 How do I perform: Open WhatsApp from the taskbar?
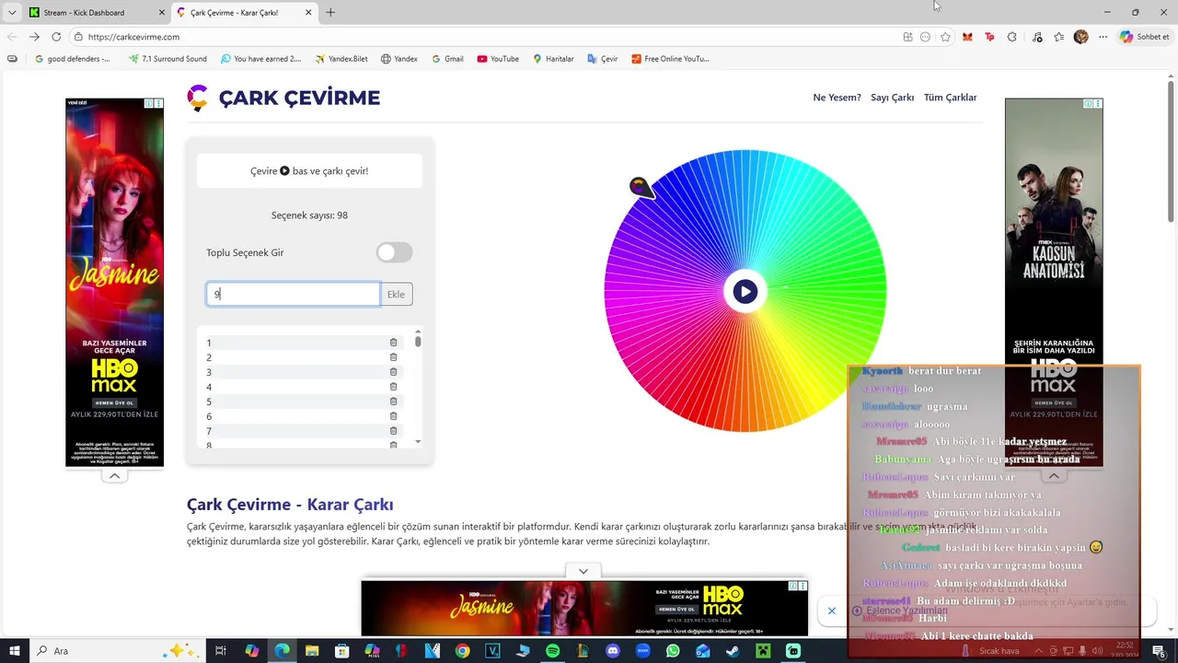[x=673, y=651]
